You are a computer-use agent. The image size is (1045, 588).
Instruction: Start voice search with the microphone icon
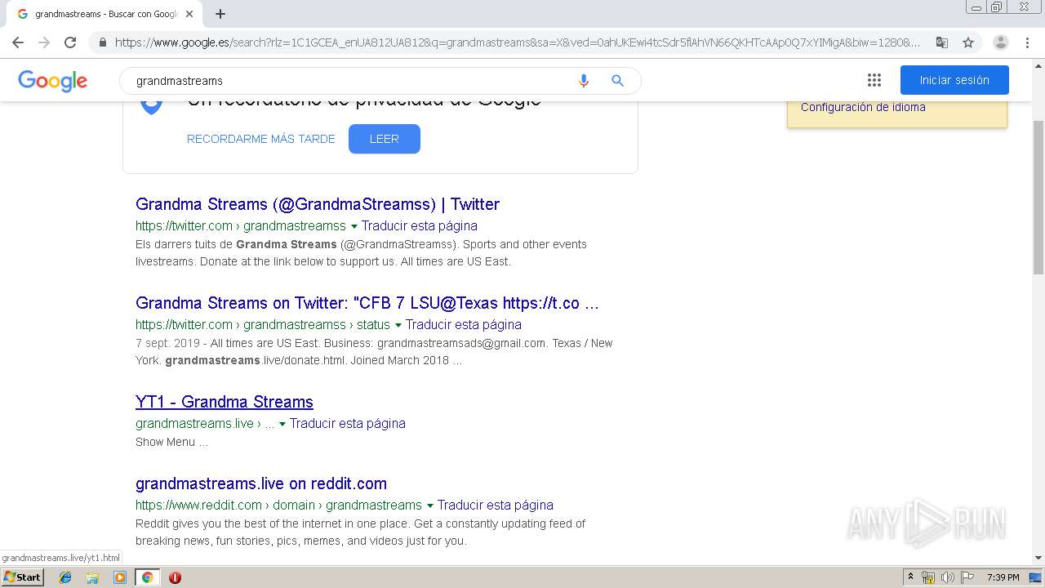pyautogui.click(x=584, y=81)
